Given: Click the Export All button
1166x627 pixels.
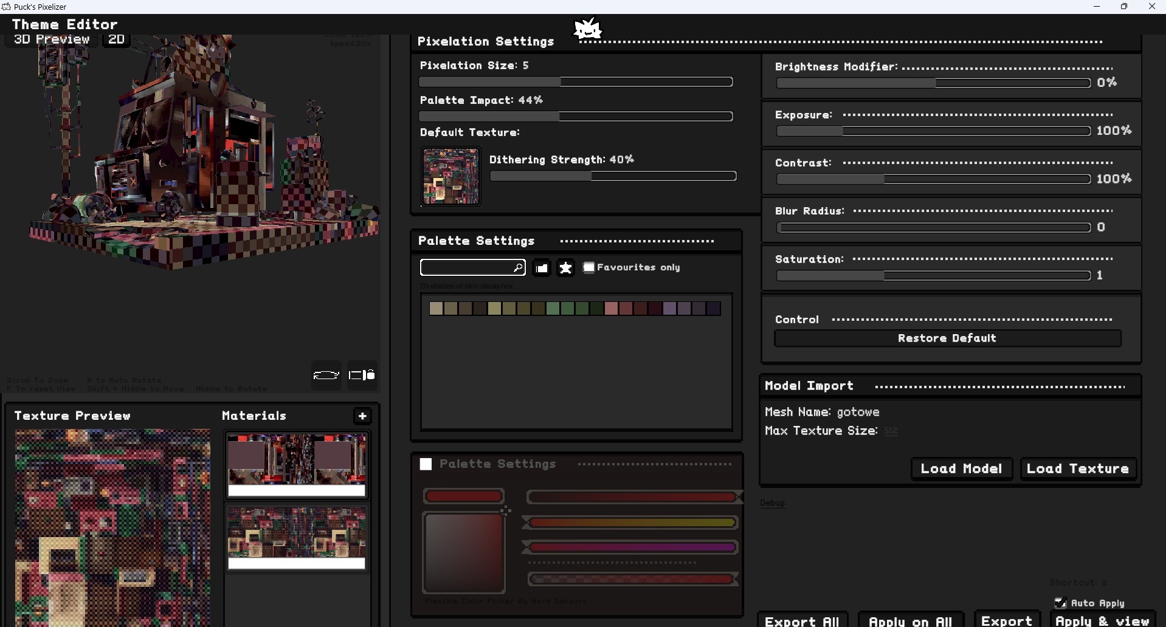Looking at the screenshot, I should pyautogui.click(x=802, y=620).
